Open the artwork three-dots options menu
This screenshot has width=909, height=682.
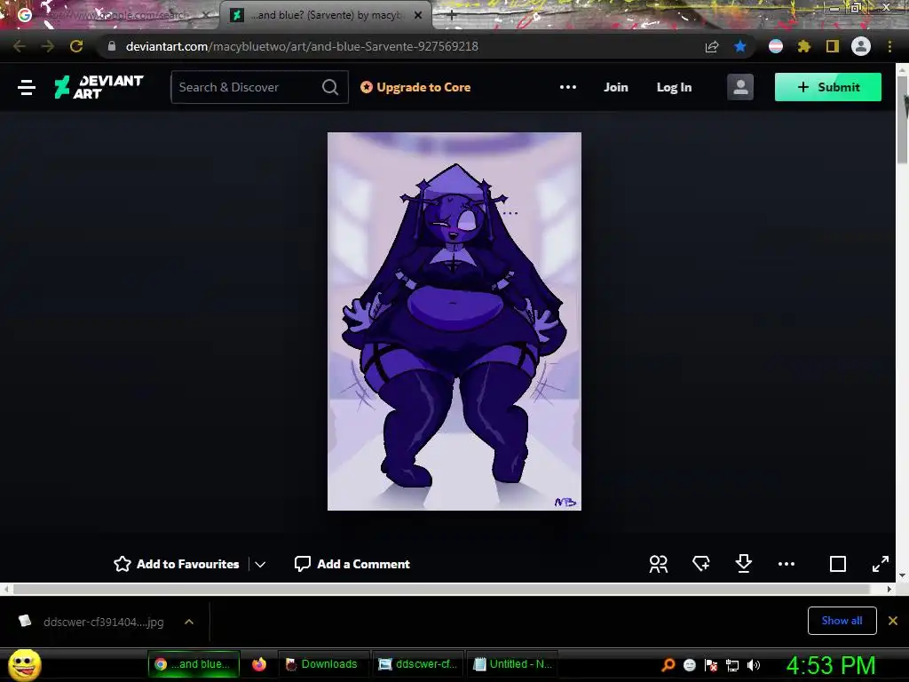(x=786, y=564)
